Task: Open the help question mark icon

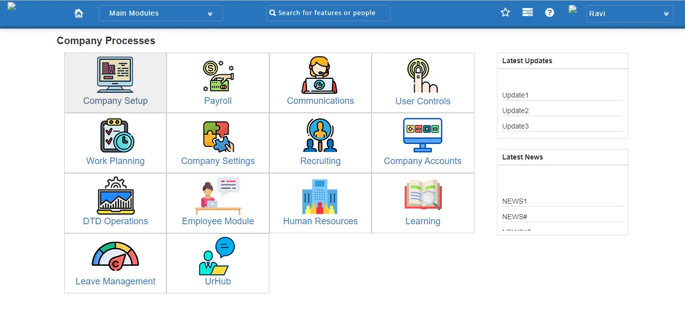Action: [550, 12]
